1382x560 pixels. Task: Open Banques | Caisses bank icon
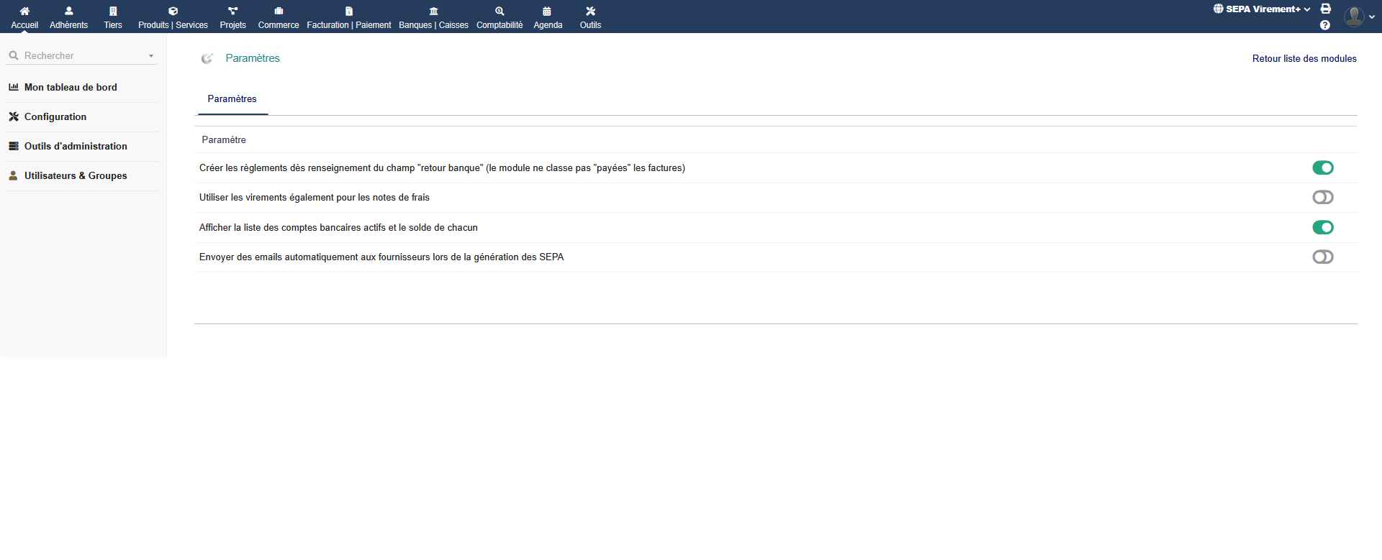tap(433, 12)
